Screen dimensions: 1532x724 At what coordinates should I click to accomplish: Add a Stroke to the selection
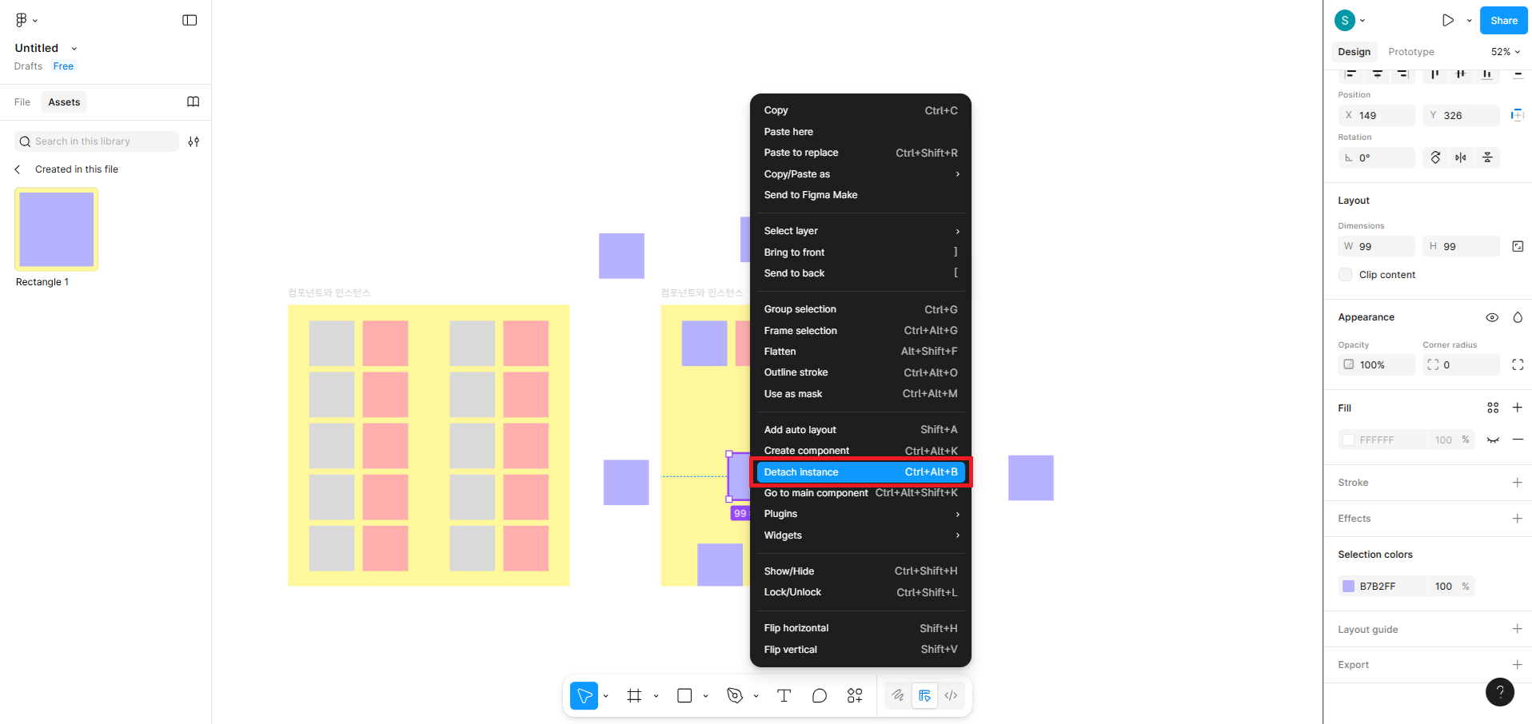tap(1517, 483)
